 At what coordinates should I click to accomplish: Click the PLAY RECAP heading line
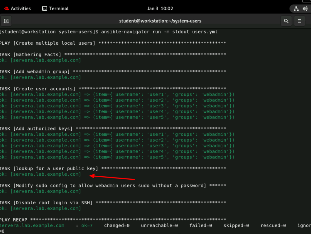tap(14, 220)
